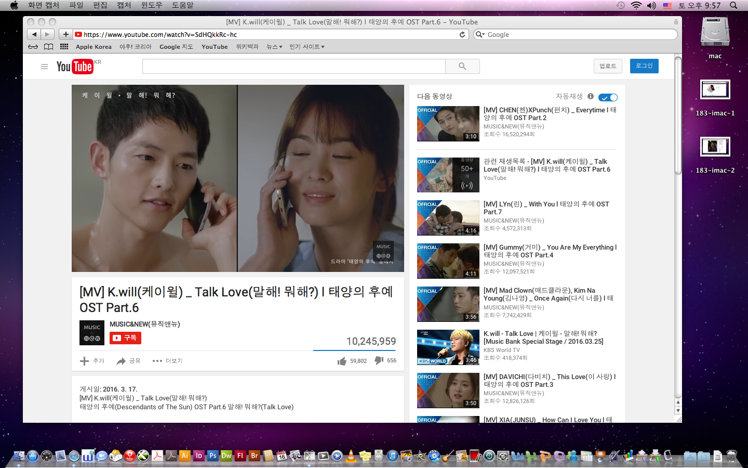Screen dimensions: 748x468
Task: Open the 윈도우 menu in menu bar
Action: (x=152, y=5)
